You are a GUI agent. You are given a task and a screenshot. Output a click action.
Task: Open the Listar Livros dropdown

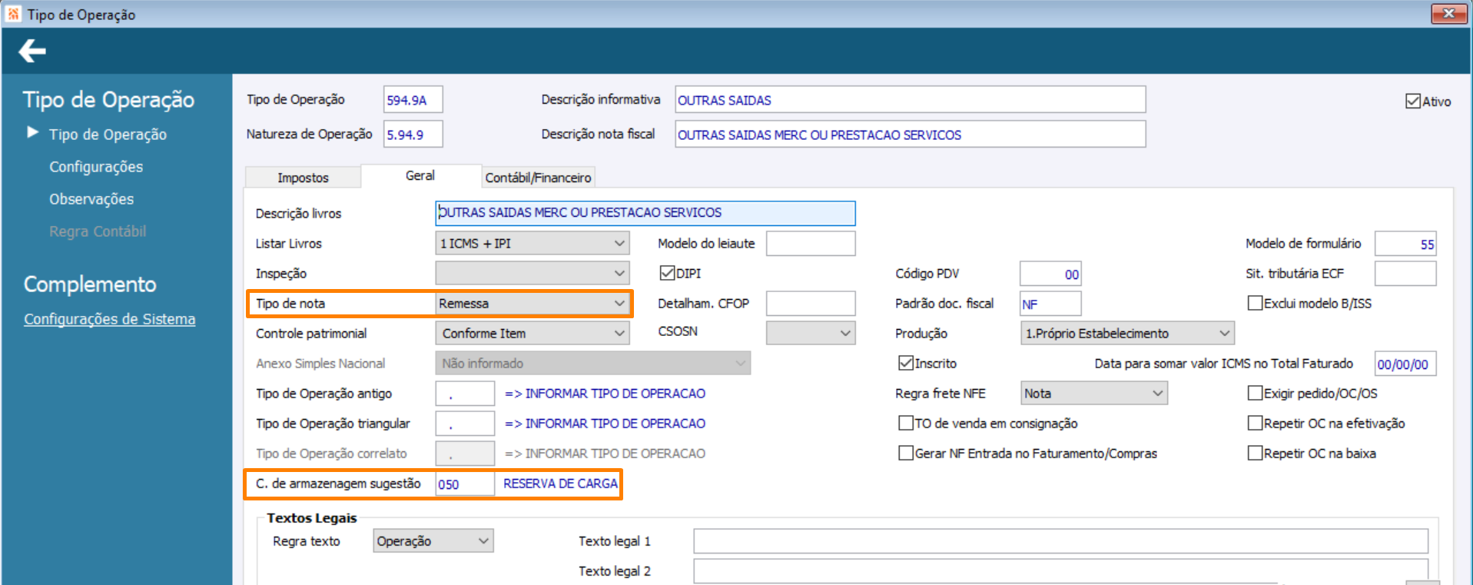coord(532,243)
